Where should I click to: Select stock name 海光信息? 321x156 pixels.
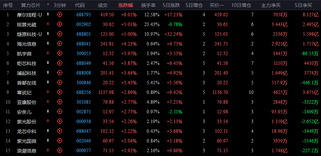pos(27,44)
